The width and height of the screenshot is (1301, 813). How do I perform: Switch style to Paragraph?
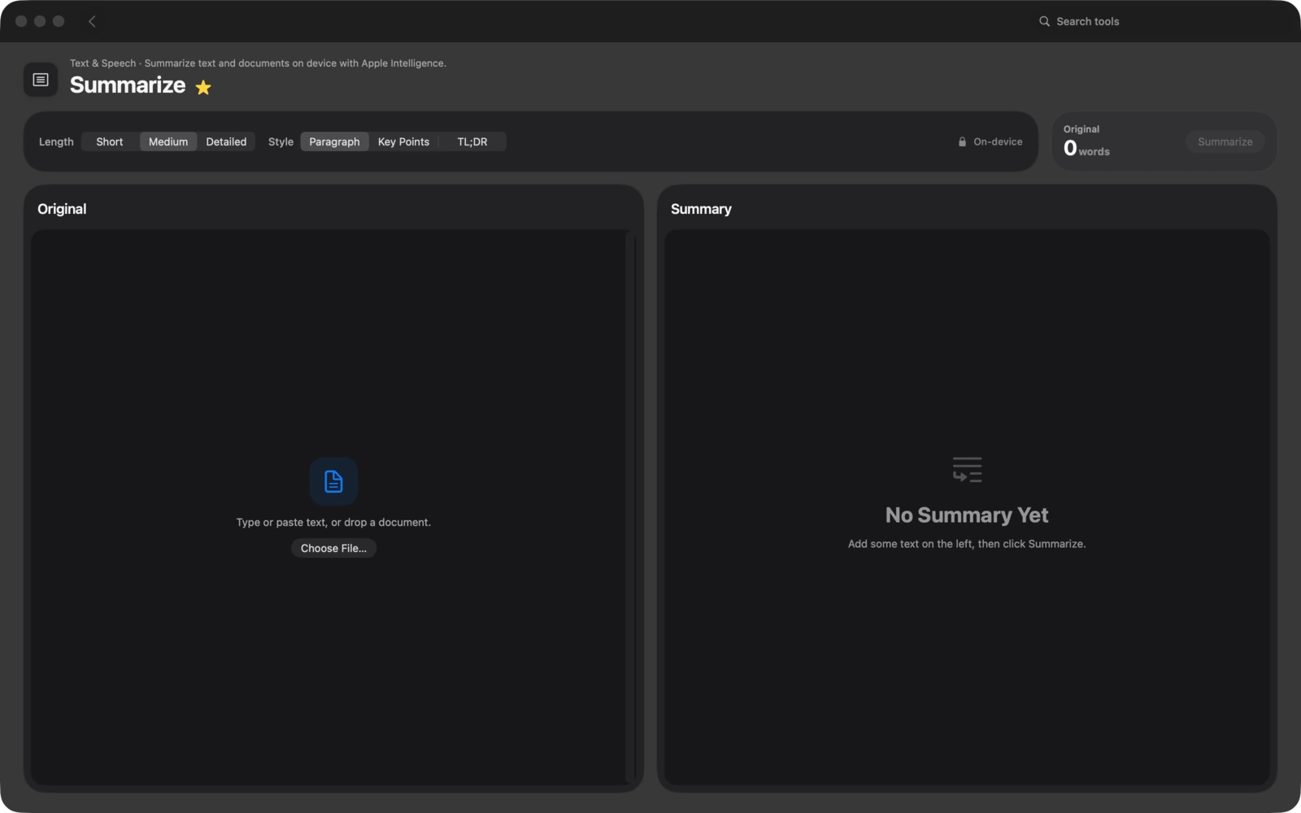(x=334, y=141)
